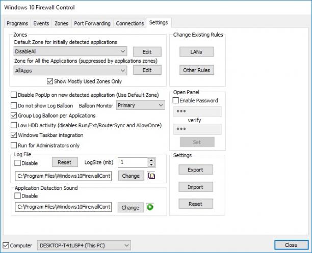Change the log file path
312x253 pixels.
tap(131, 176)
